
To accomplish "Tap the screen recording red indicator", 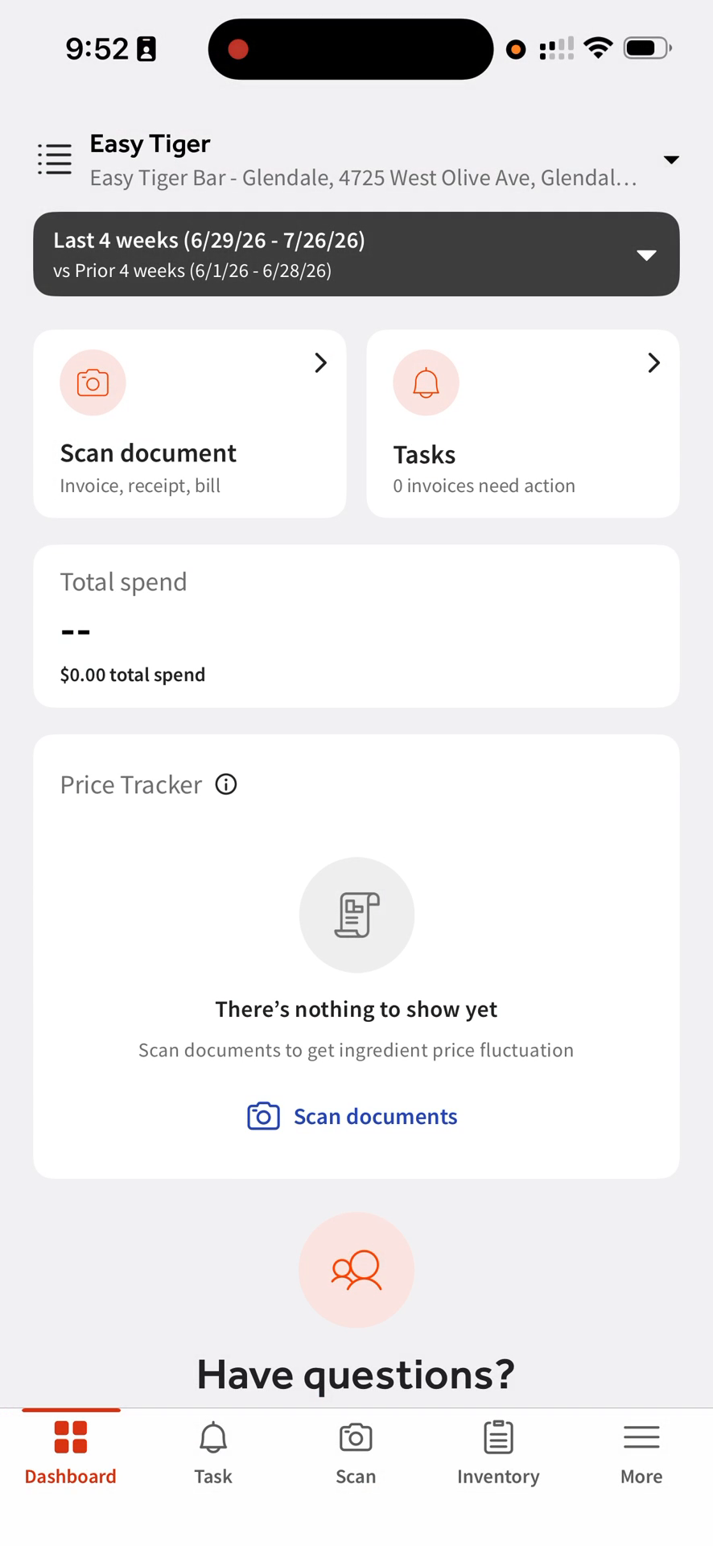I will (238, 49).
